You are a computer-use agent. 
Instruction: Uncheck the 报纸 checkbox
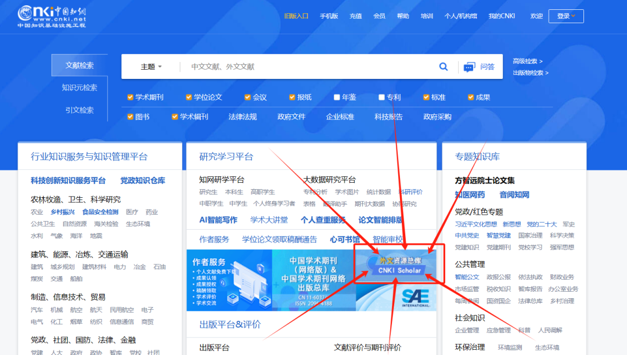(292, 97)
